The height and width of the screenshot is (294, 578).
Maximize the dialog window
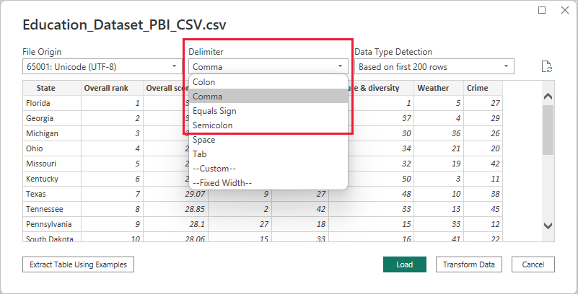click(542, 10)
